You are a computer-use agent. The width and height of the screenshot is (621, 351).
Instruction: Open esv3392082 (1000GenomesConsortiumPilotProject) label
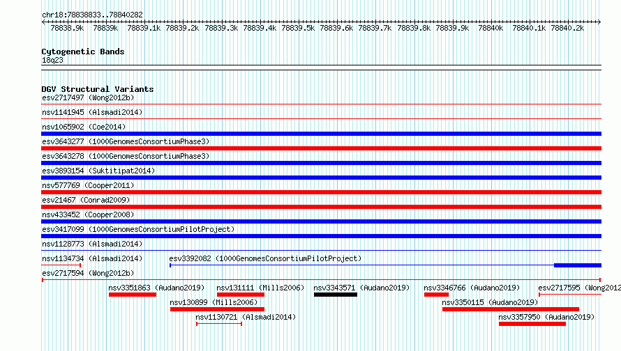(265, 258)
